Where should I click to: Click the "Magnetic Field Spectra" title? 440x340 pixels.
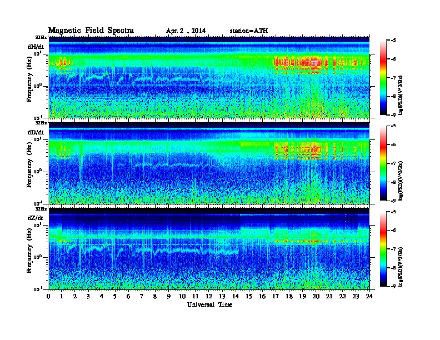91,31
